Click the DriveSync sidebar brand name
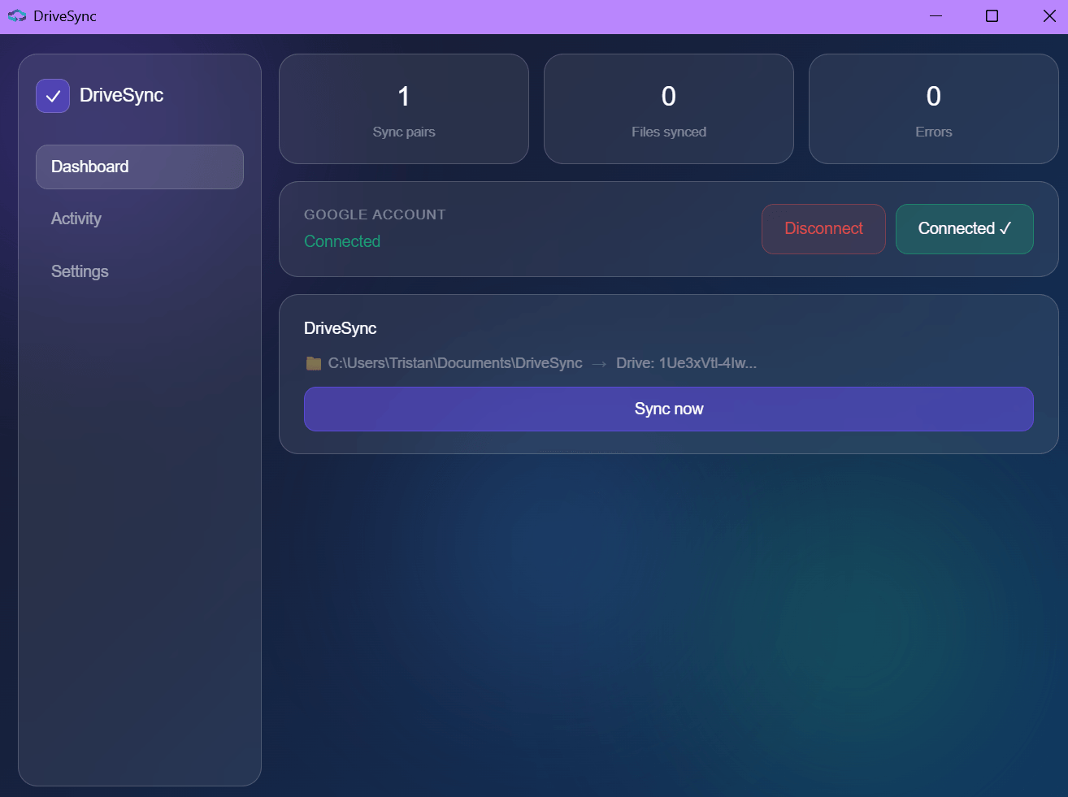Screen dimensions: 1068x797 tap(122, 95)
